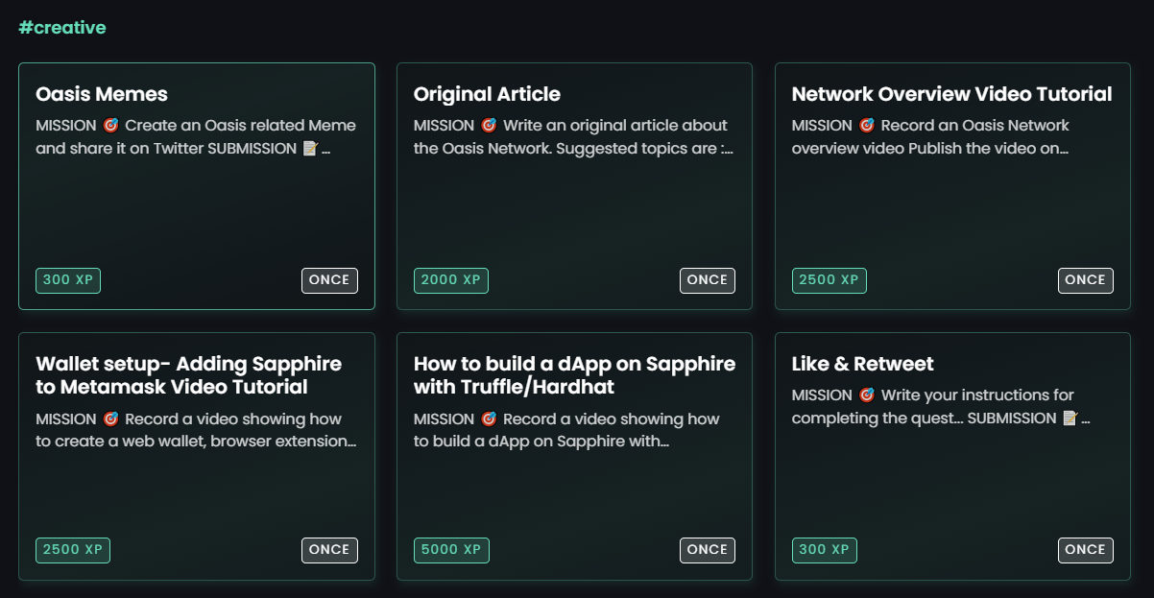Click "Write your instructions for" description text
Image resolution: width=1154 pixels, height=598 pixels.
pos(977,395)
